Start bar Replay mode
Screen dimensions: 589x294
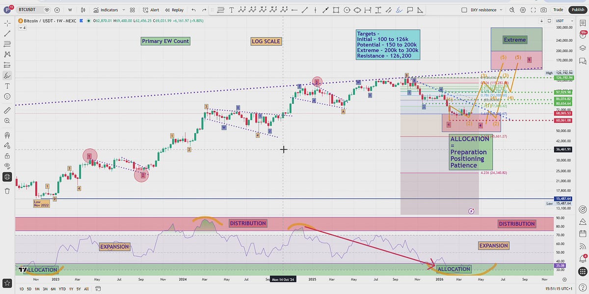pyautogui.click(x=174, y=9)
